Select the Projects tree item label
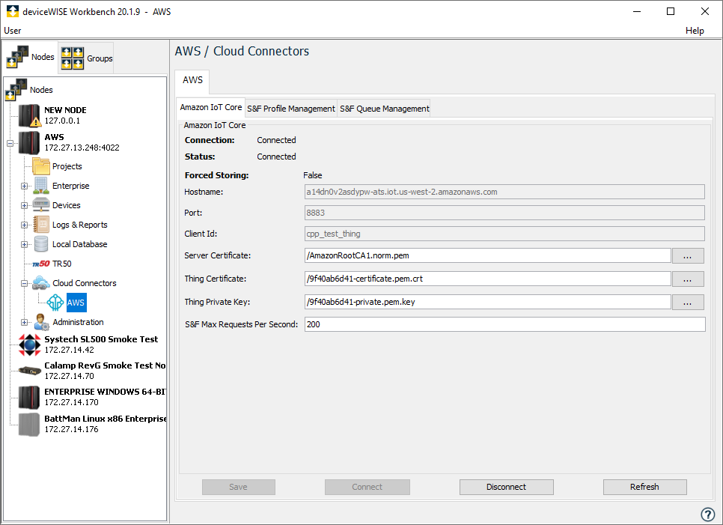Image resolution: width=723 pixels, height=525 pixels. (67, 166)
